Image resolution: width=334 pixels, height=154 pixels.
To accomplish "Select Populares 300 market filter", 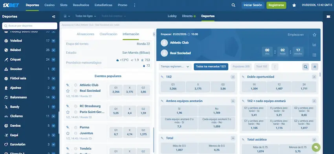I will point(241,67).
